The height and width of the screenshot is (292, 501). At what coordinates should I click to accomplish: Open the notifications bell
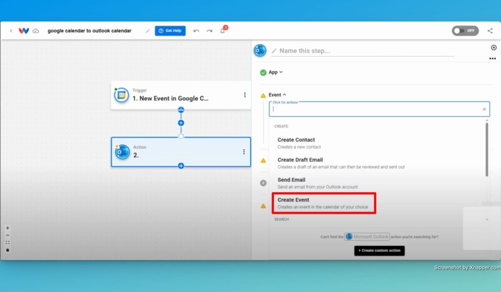223,31
